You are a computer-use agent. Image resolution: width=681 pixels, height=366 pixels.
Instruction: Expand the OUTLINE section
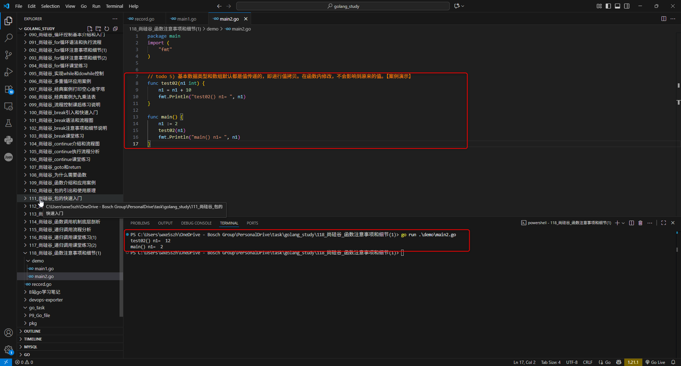click(70, 331)
